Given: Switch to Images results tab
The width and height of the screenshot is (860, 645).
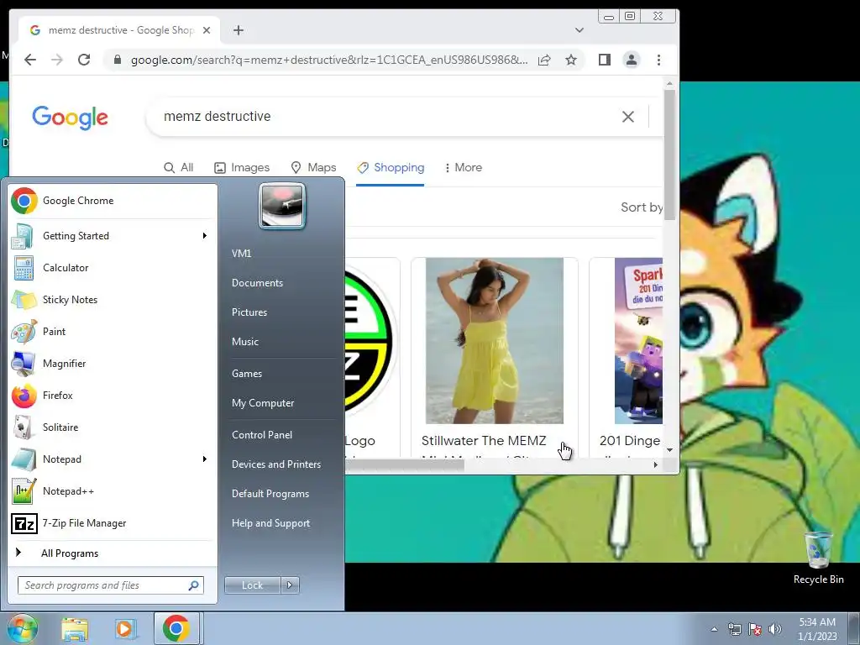Looking at the screenshot, I should pos(242,167).
